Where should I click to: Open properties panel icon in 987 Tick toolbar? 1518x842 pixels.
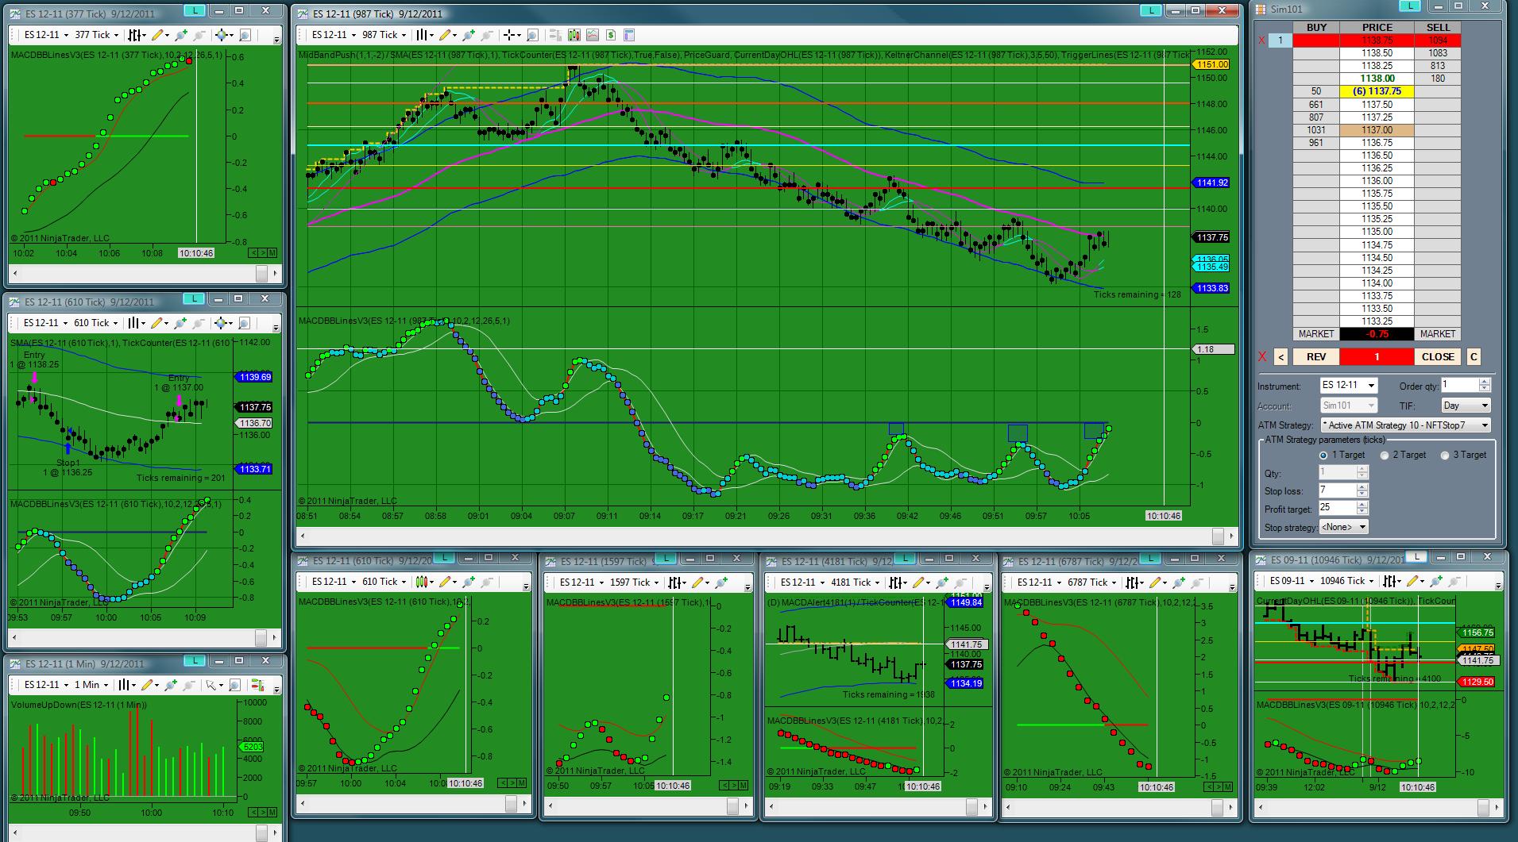pyautogui.click(x=629, y=35)
